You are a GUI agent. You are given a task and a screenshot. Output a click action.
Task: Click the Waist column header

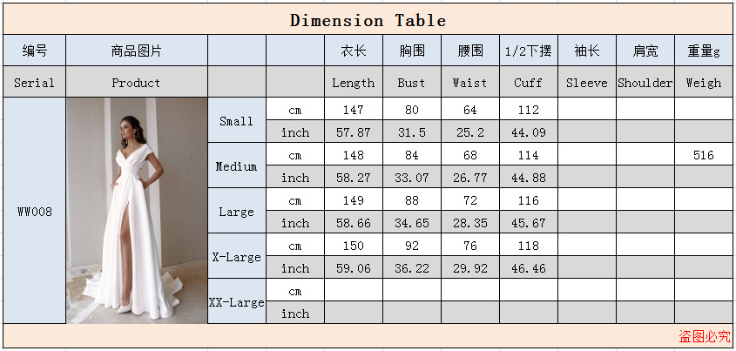point(469,83)
